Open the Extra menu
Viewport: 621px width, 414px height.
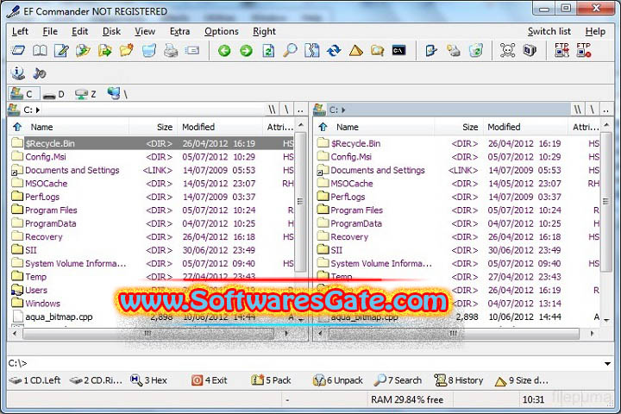click(x=179, y=31)
